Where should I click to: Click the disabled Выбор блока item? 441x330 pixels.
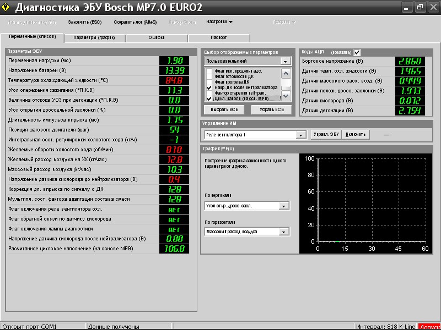pyautogui.click(x=182, y=22)
